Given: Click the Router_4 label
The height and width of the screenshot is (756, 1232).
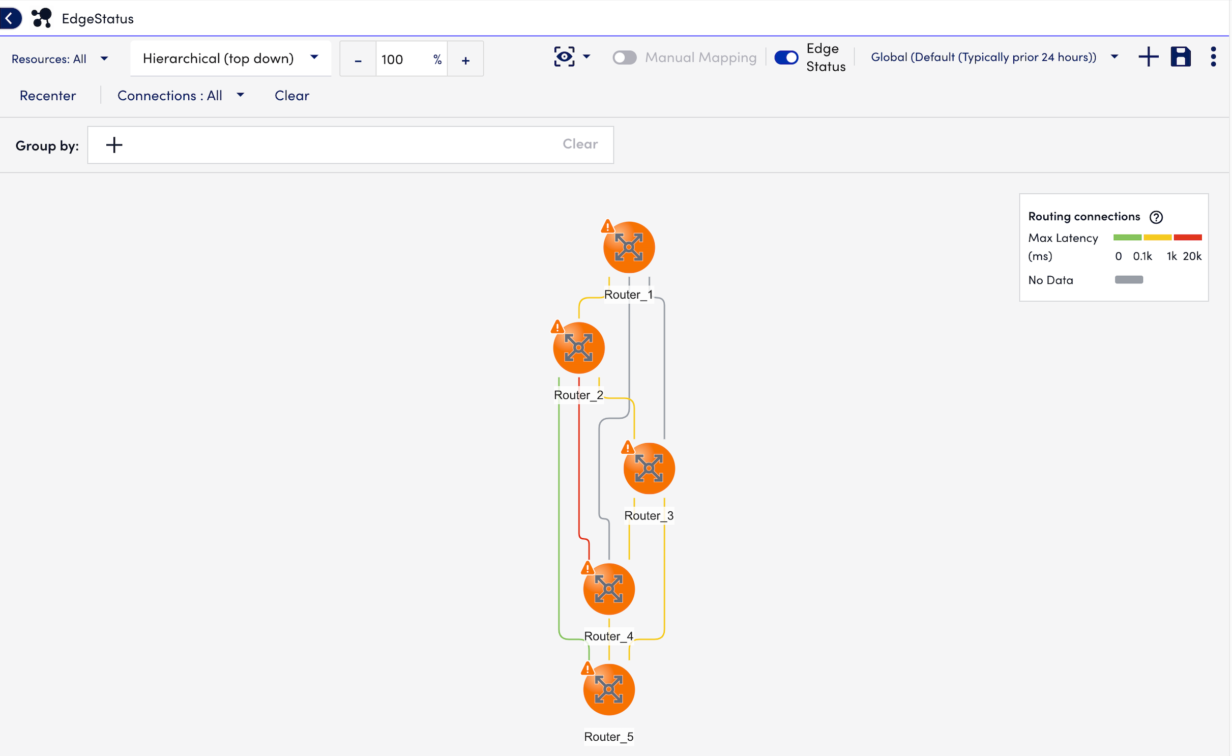Looking at the screenshot, I should click(608, 636).
